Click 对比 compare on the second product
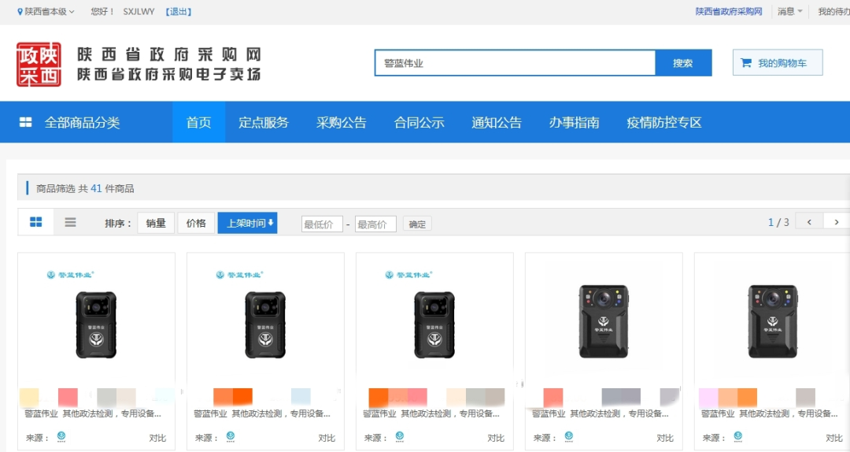 tap(327, 438)
